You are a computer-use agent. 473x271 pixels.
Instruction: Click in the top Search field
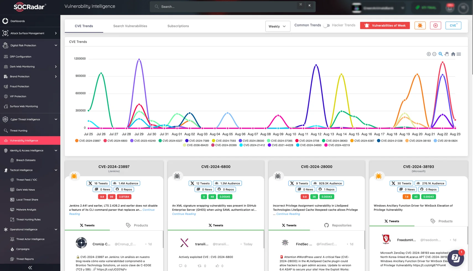233,7
